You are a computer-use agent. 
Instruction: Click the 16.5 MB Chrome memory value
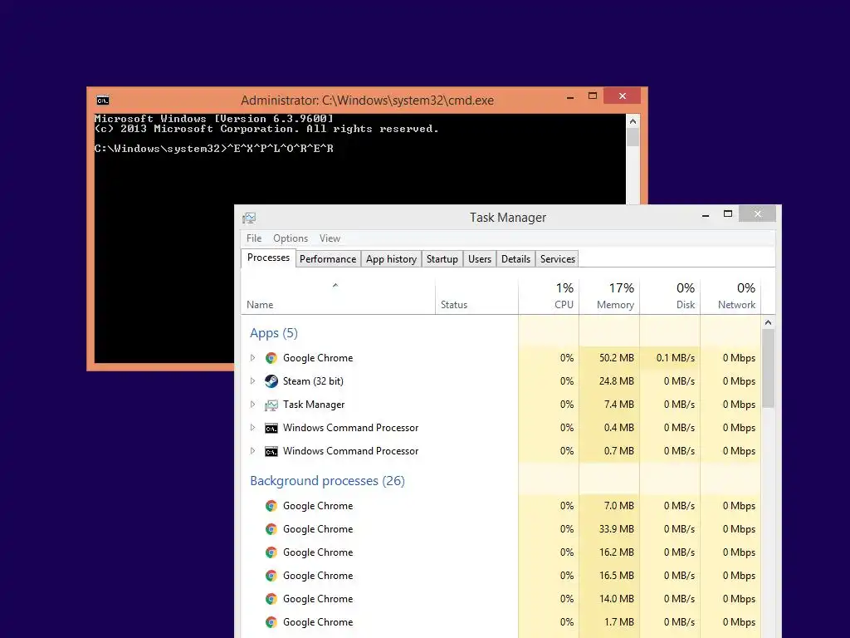[x=617, y=577]
